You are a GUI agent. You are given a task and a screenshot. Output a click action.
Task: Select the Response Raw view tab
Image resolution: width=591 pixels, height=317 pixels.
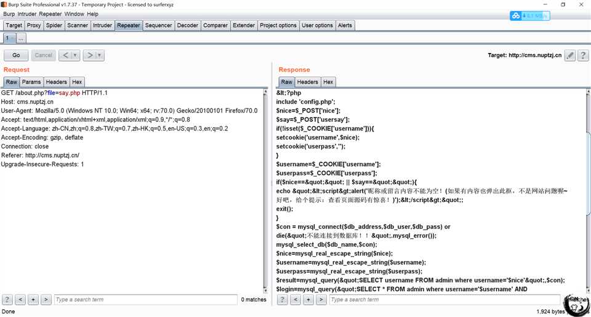[286, 82]
